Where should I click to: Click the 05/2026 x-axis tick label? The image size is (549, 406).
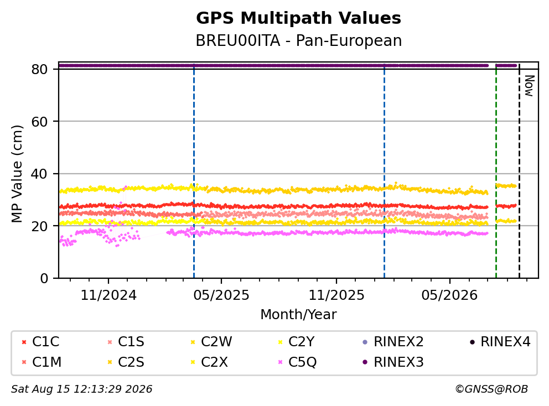449,295
